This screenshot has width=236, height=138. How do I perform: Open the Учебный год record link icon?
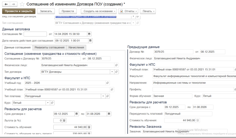pos(107,83)
